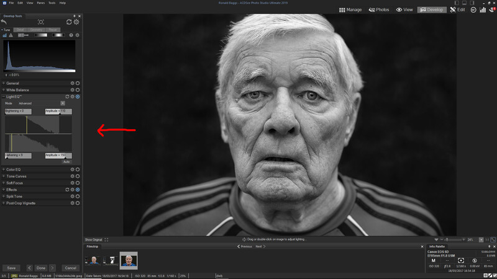
Task: Disable the Light EQ group toggle
Action: (78, 97)
